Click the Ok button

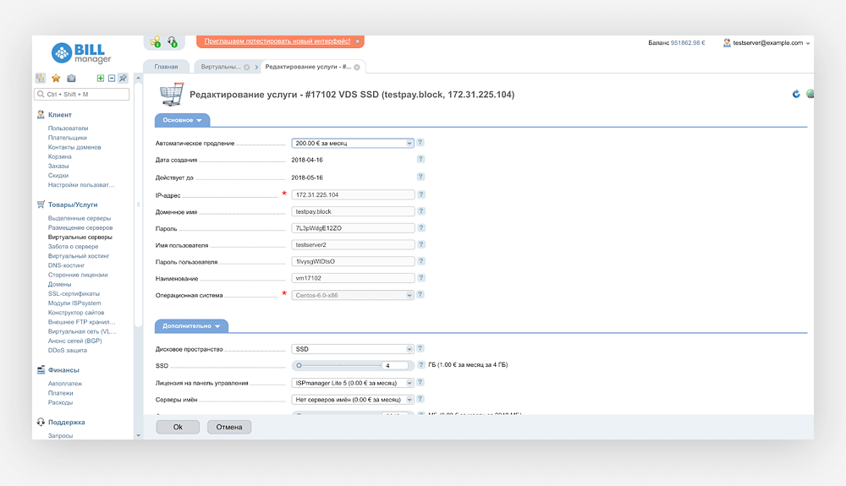point(178,427)
